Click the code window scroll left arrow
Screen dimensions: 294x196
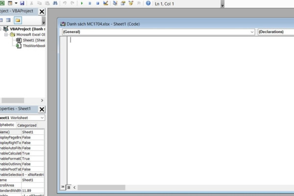point(74,187)
